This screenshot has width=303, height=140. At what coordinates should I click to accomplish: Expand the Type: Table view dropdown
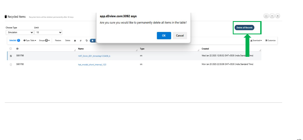(x=30, y=40)
